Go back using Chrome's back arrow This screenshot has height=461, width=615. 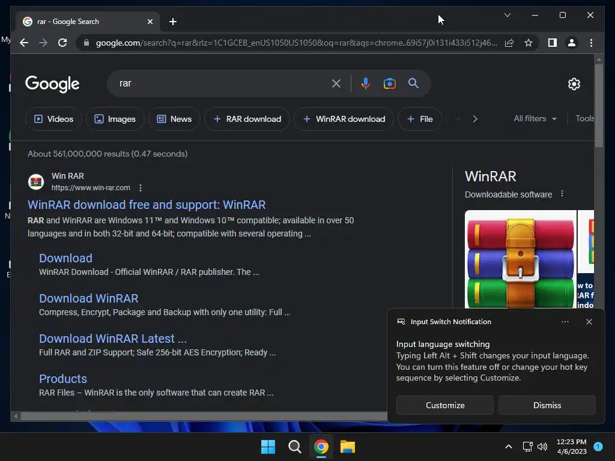coord(24,43)
